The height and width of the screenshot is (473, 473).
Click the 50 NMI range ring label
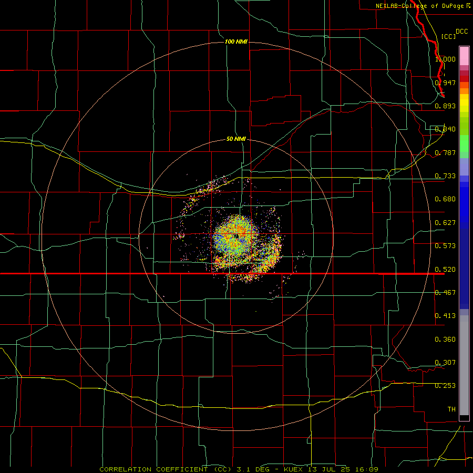tap(236, 139)
